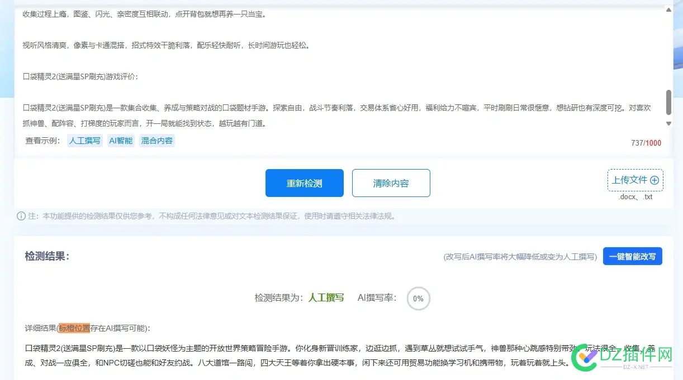Select the 人工撰写 example tag
This screenshot has width=683, height=380.
[x=84, y=141]
